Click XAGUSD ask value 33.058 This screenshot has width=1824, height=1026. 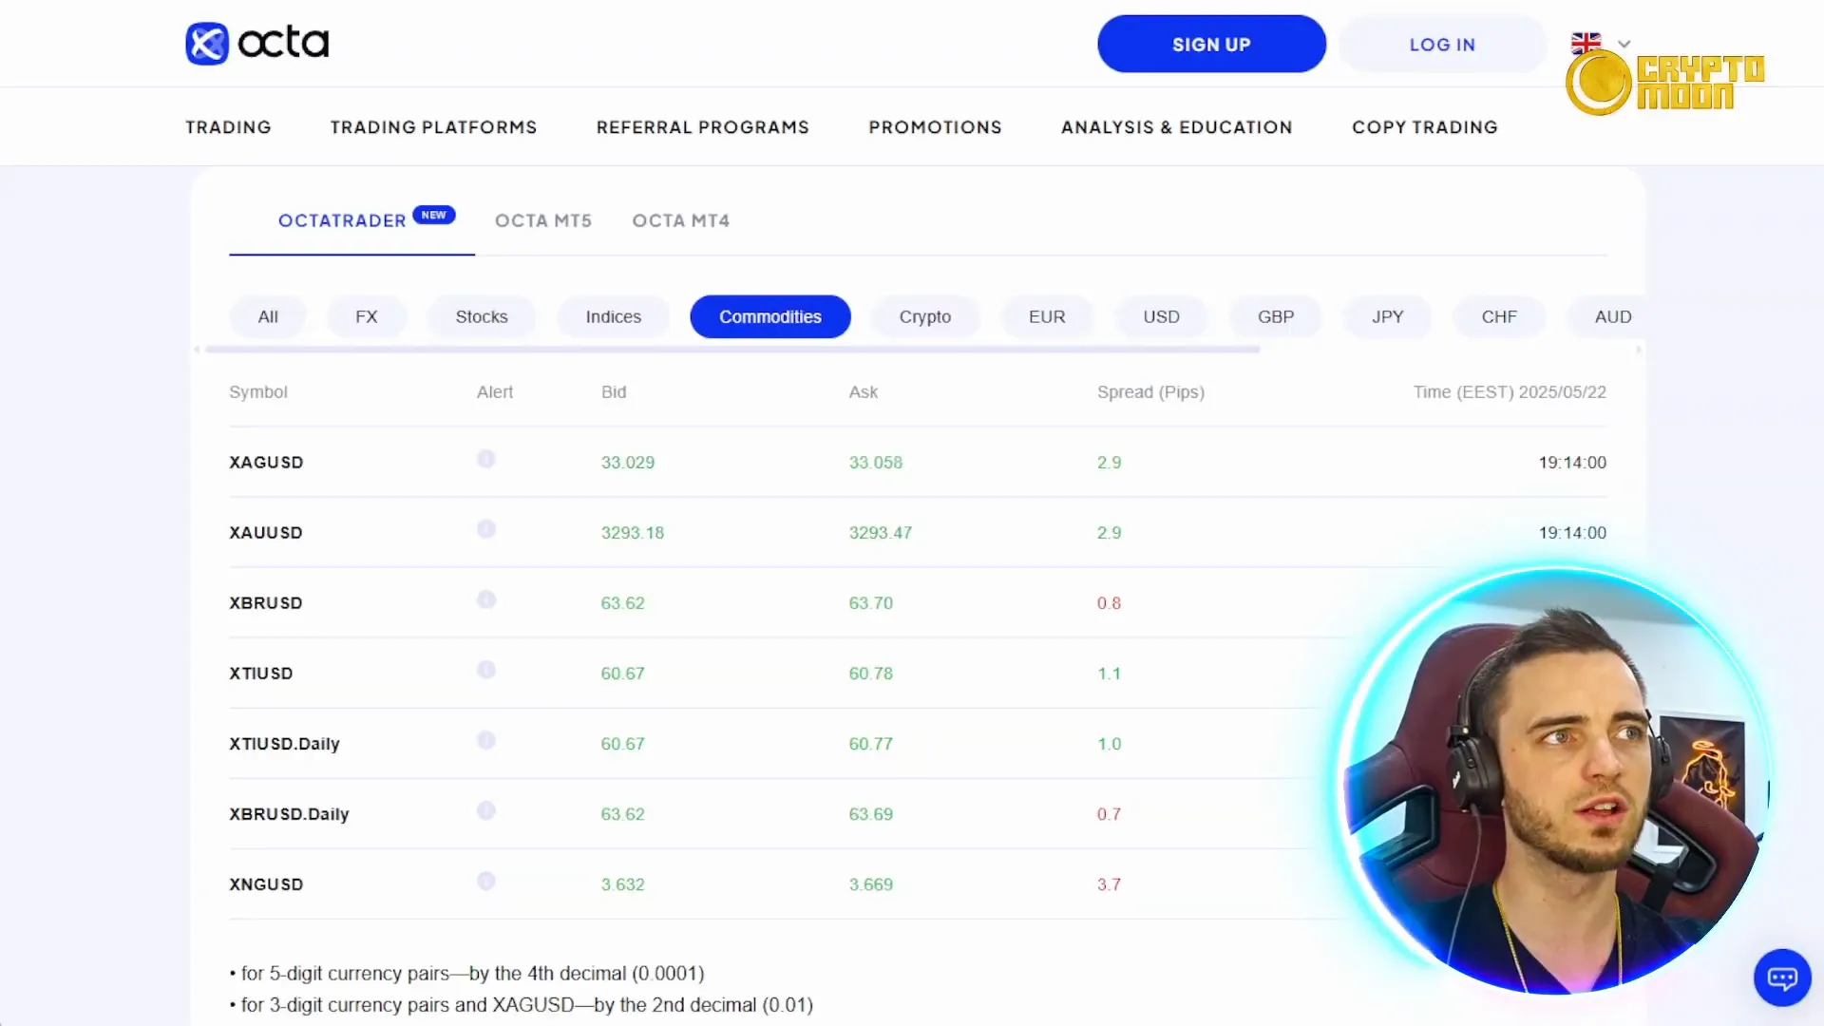coord(876,463)
